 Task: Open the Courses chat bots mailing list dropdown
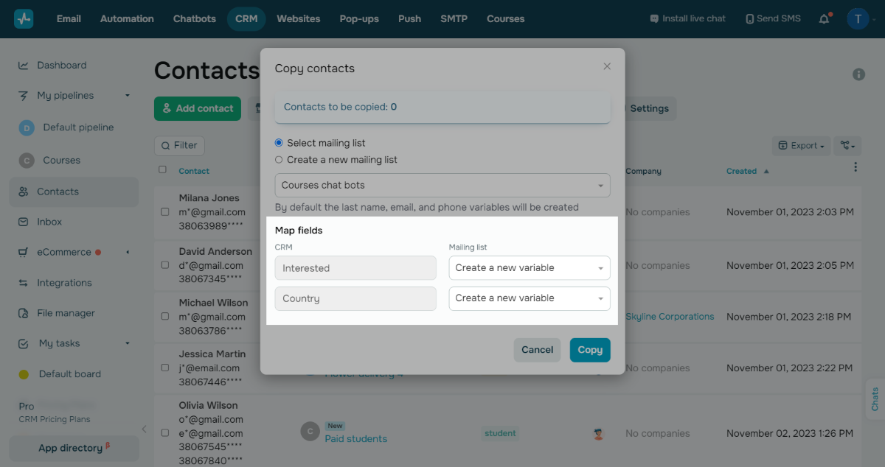coord(442,186)
